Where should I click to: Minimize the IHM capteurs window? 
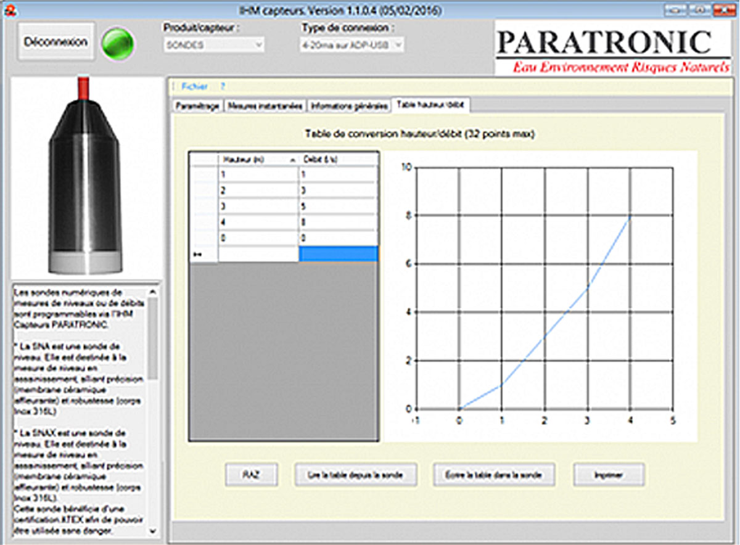coord(675,9)
